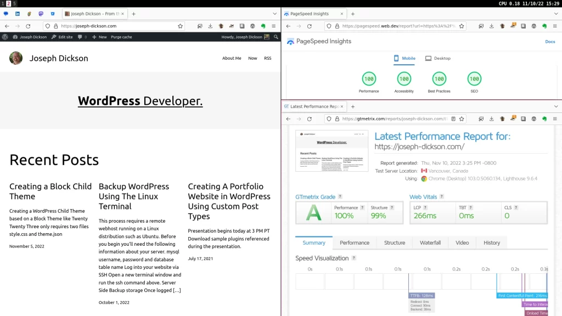Viewport: 562px width, 316px height.
Task: Open the Mastodon pinned tab
Action: click(41, 14)
